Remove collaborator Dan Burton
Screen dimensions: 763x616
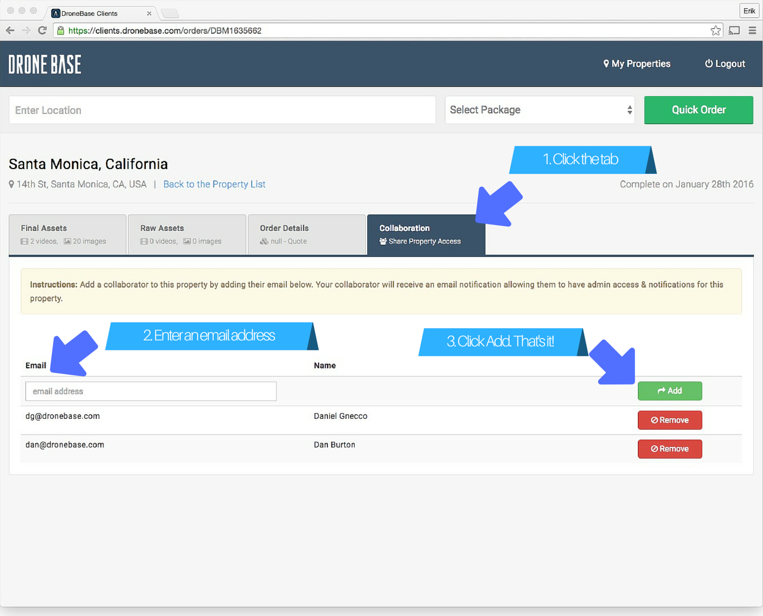[x=670, y=449]
